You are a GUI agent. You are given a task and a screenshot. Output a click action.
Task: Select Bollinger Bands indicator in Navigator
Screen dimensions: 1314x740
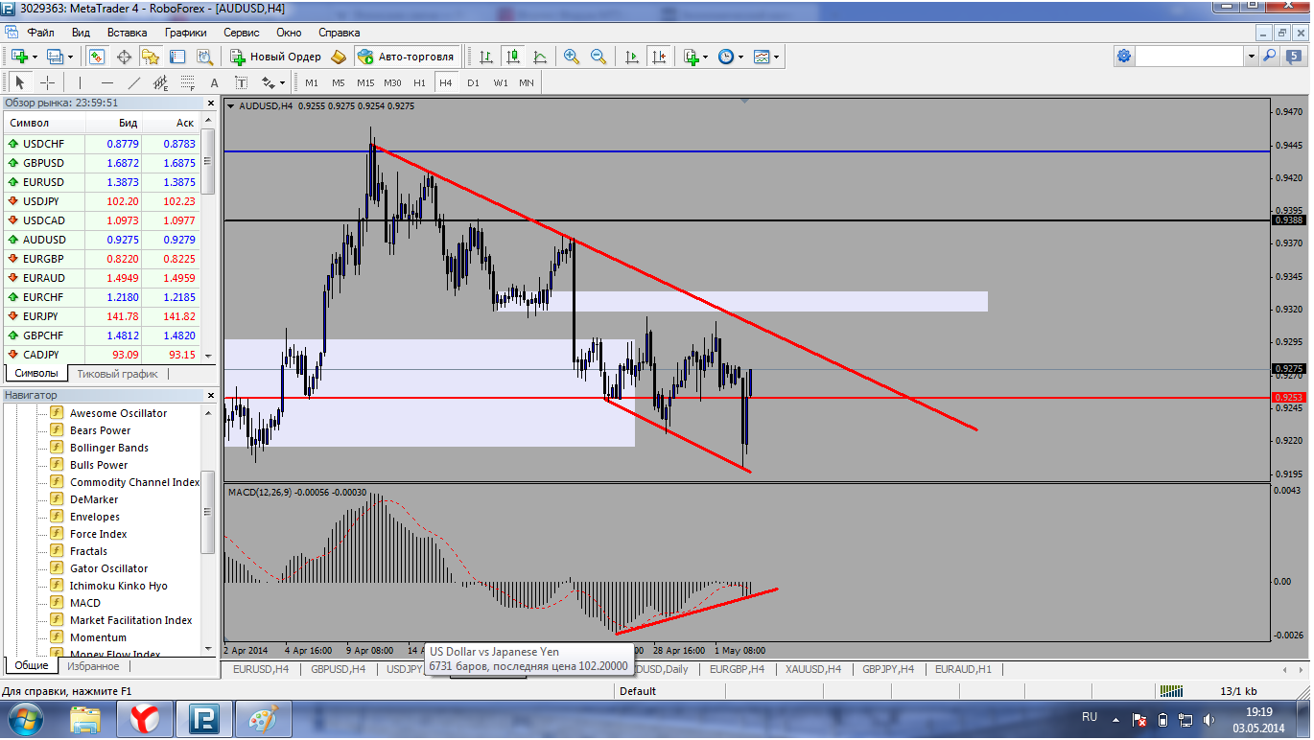coord(108,448)
